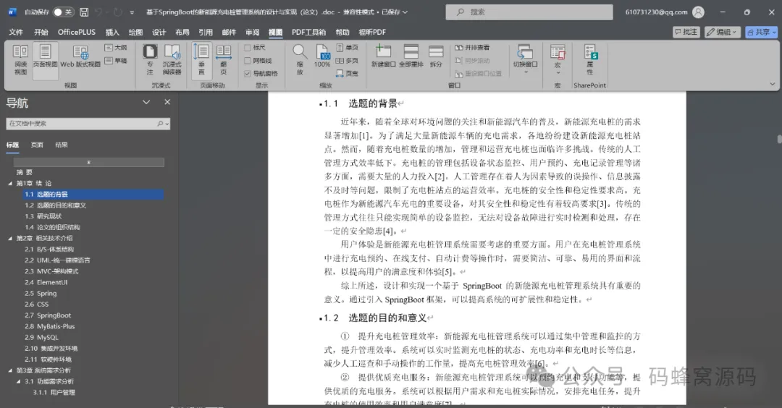Show one page (单页)
The image size is (782, 408).
pyautogui.click(x=347, y=47)
